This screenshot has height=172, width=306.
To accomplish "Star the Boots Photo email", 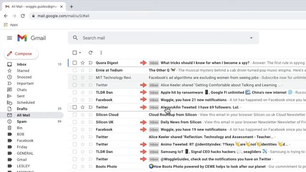I will point(83,167).
